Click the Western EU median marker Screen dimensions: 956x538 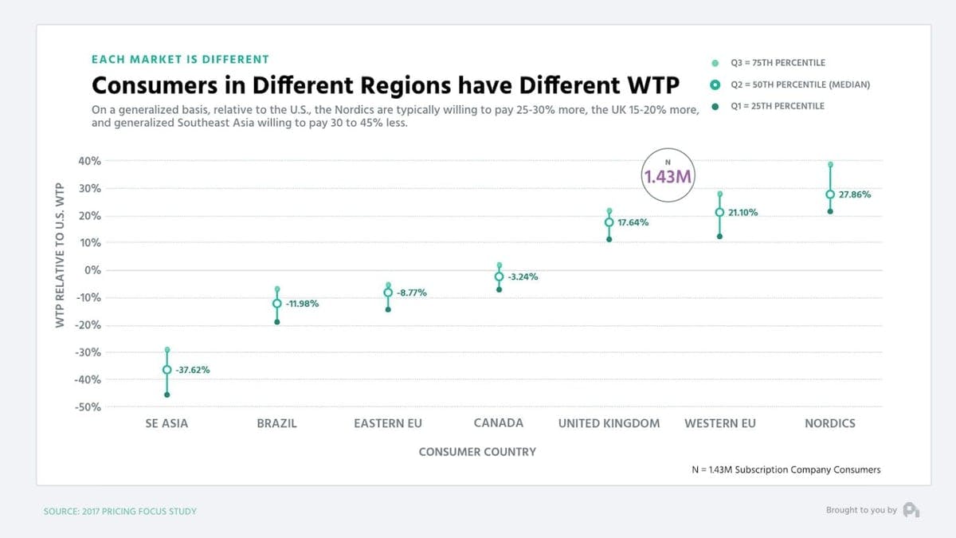click(x=719, y=213)
